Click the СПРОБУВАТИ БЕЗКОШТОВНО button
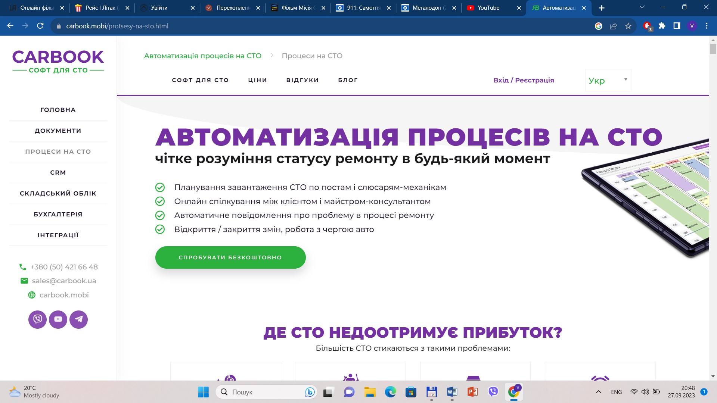The width and height of the screenshot is (717, 403). 230,257
